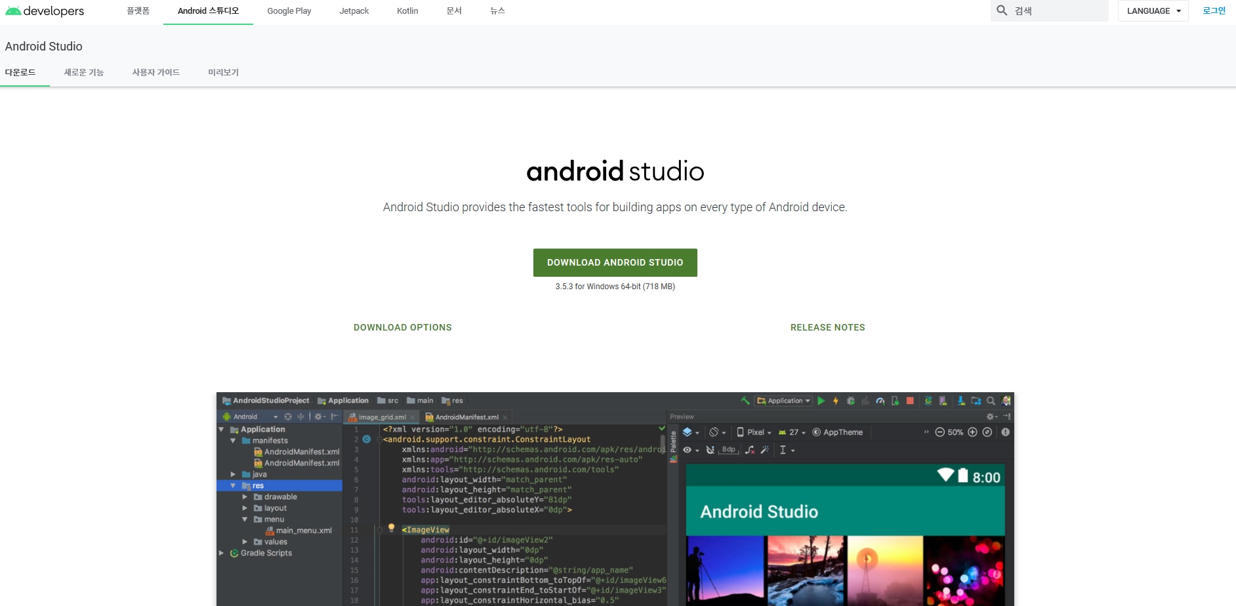Open the DOWNLOAD OPTIONS link
This screenshot has width=1236, height=606.
pyautogui.click(x=403, y=327)
